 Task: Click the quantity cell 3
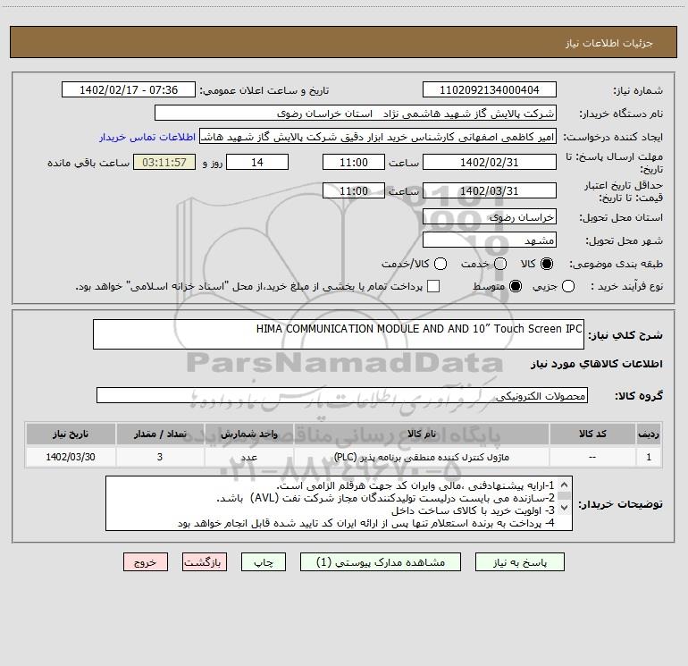pyautogui.click(x=160, y=457)
